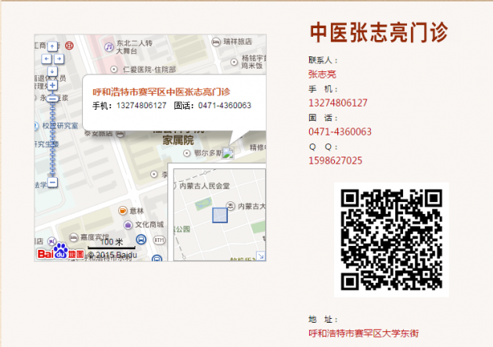
Task: Click the red landline 0471-4360063
Action: coord(340,132)
